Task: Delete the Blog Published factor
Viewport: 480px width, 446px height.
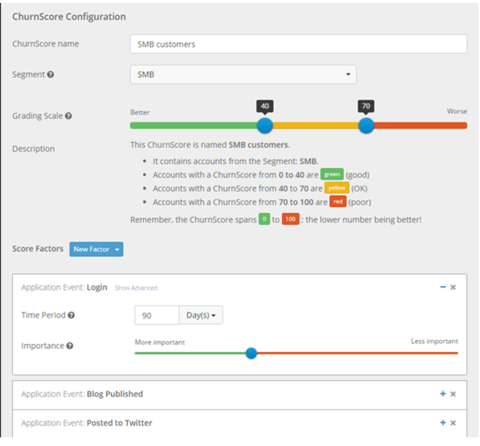Action: 453,394
